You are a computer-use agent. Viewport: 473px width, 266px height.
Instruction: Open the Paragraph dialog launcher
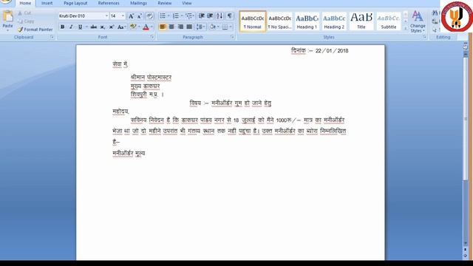(x=232, y=37)
